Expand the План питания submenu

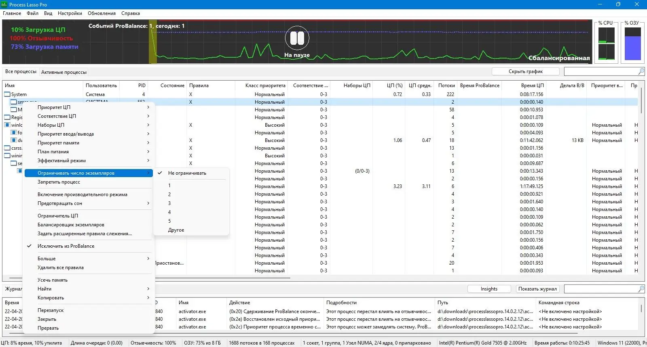(x=89, y=152)
